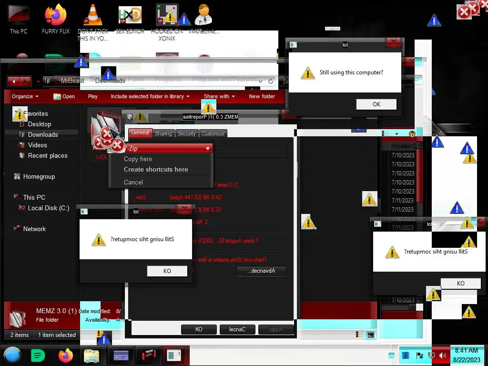
Task: Click the MEMZ 3.0 (1) folder icon in details pane
Action: click(18, 318)
